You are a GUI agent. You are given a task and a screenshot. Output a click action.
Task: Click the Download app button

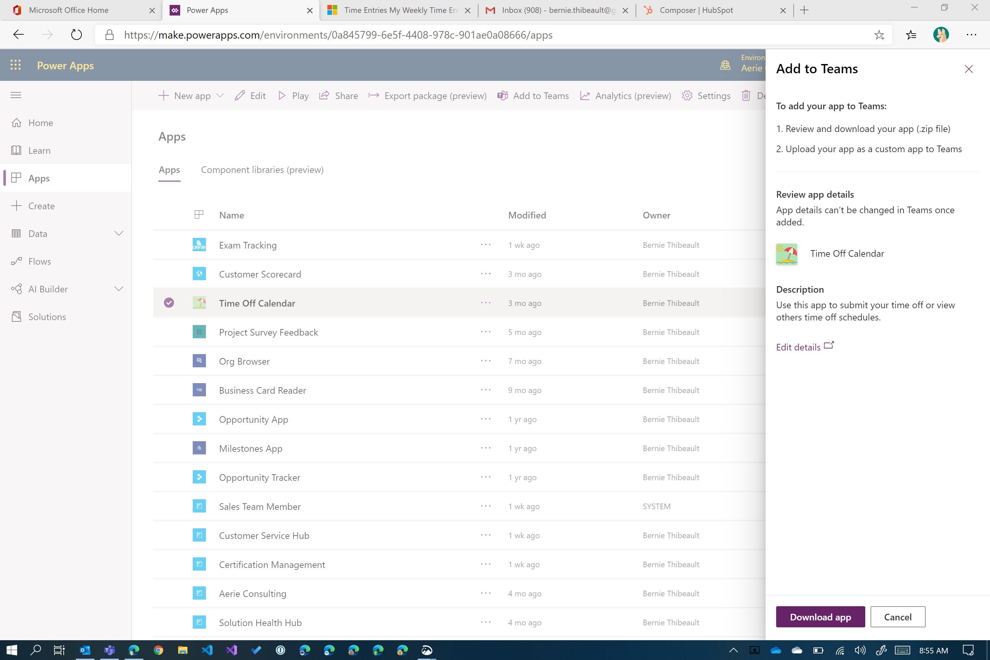point(820,617)
